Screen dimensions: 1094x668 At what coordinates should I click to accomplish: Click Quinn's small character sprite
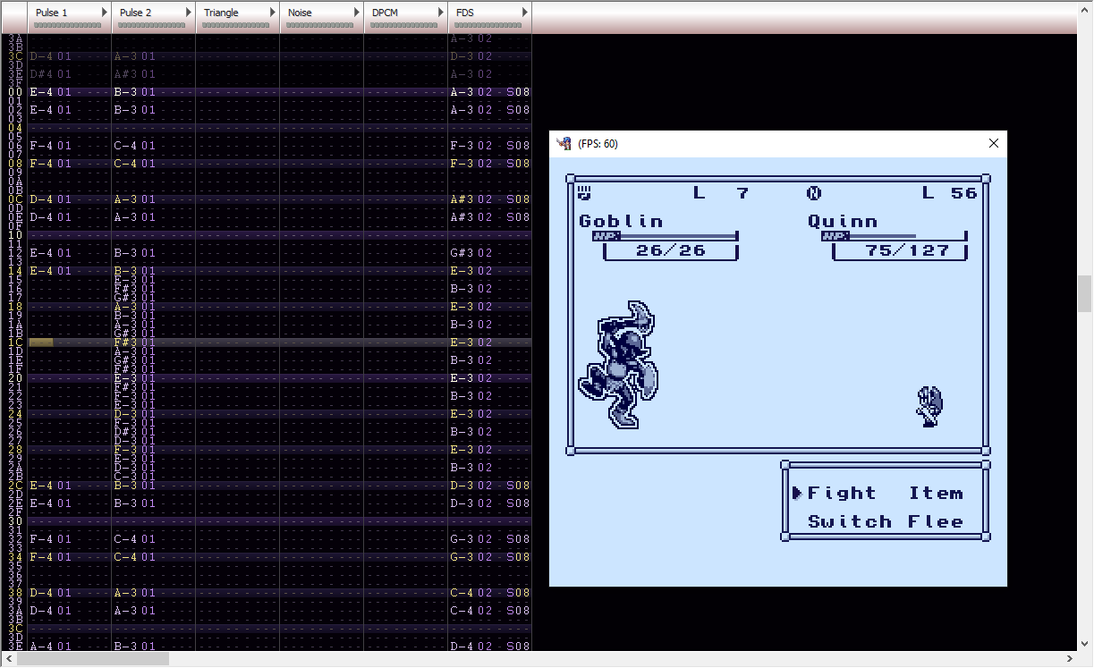930,406
